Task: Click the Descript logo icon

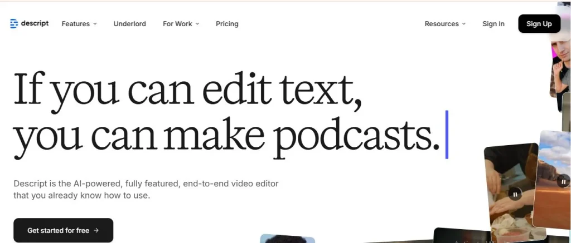Action: pos(14,23)
